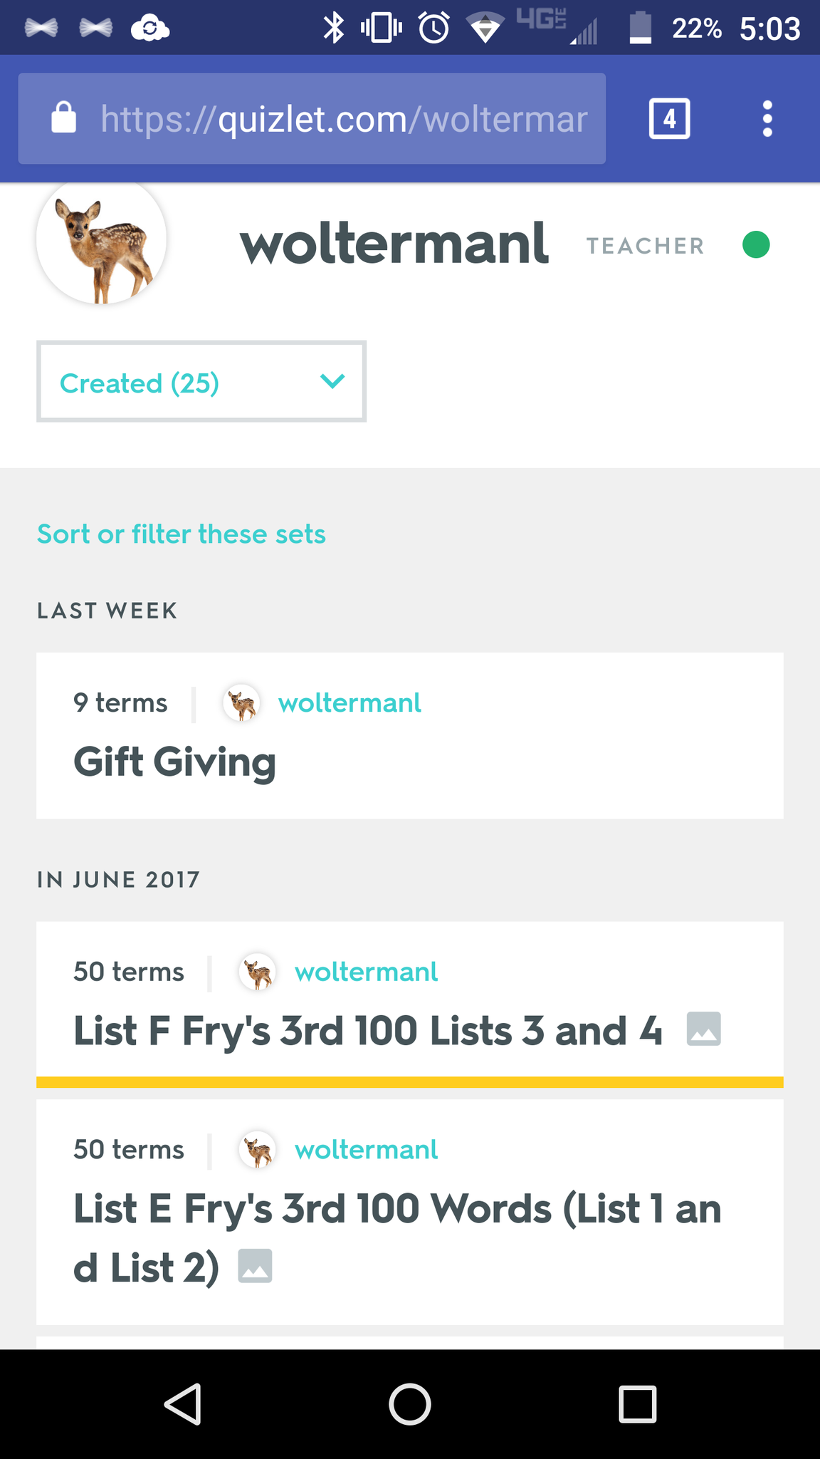Expand the Created (25) dropdown

click(201, 382)
